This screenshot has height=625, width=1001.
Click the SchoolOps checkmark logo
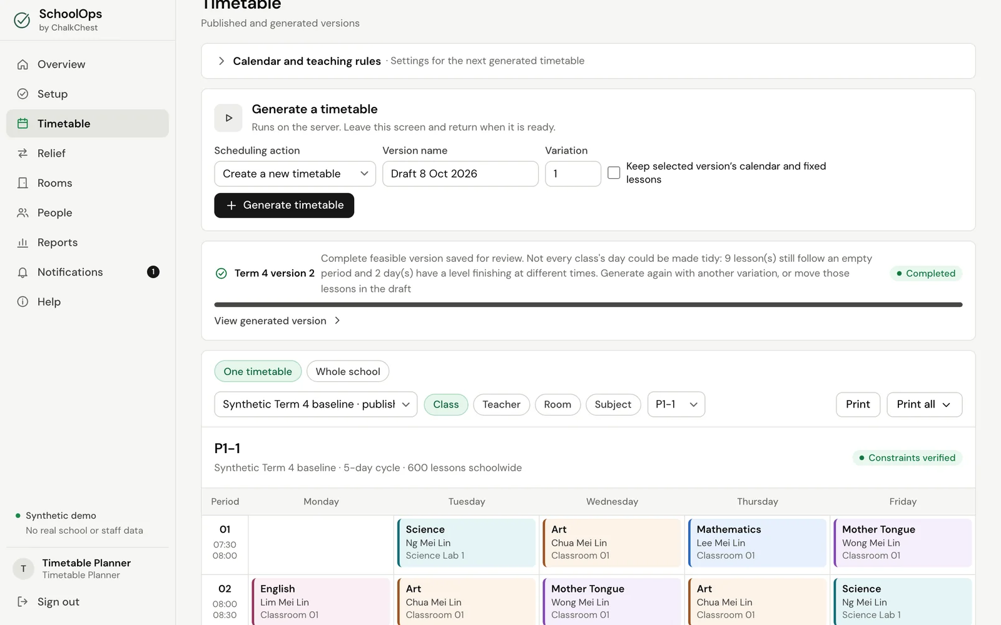(22, 20)
